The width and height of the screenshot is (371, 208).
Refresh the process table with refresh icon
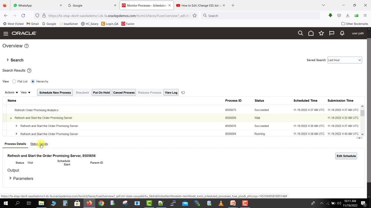183,92
